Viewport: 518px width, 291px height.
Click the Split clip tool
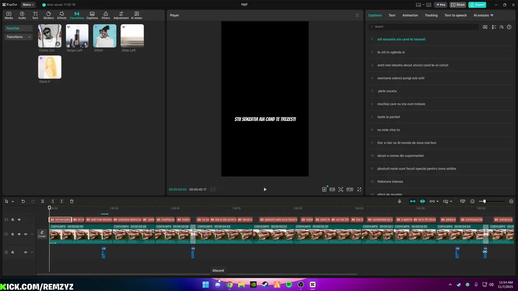[x=42, y=201]
